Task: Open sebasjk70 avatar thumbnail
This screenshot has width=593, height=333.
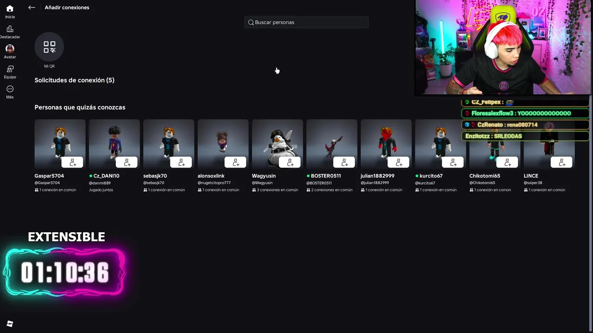Action: (169, 145)
